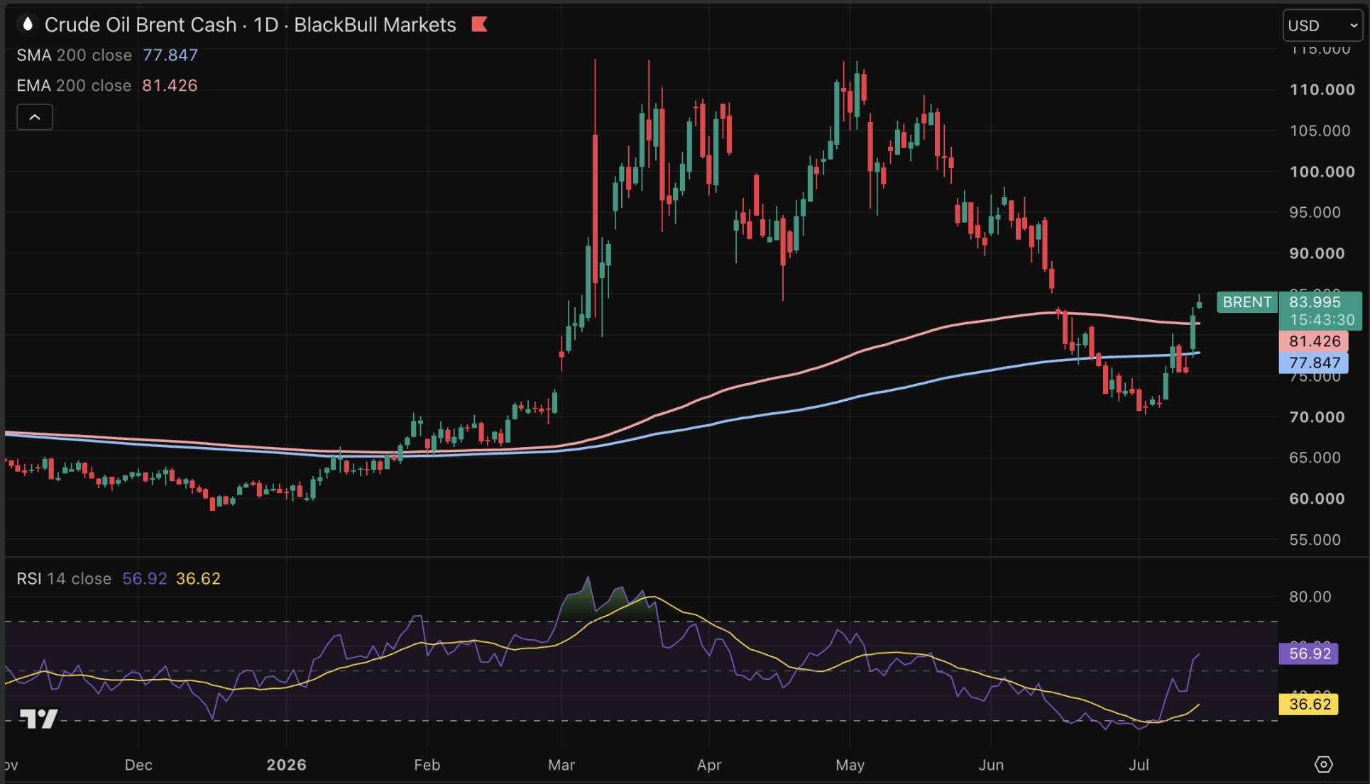This screenshot has width=1370, height=784.
Task: Click the Jul label on time axis
Action: pos(1139,765)
